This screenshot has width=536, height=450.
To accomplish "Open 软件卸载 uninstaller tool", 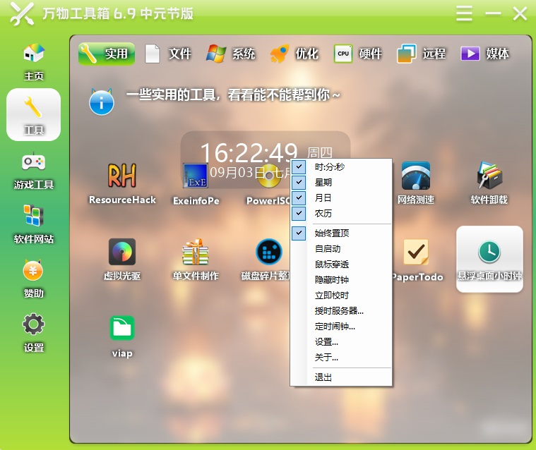I will (489, 183).
